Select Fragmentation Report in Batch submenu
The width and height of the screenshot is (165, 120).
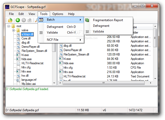109,20
